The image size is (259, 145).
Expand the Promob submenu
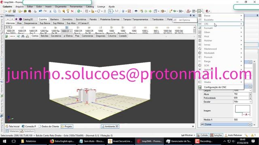(x=221, y=57)
